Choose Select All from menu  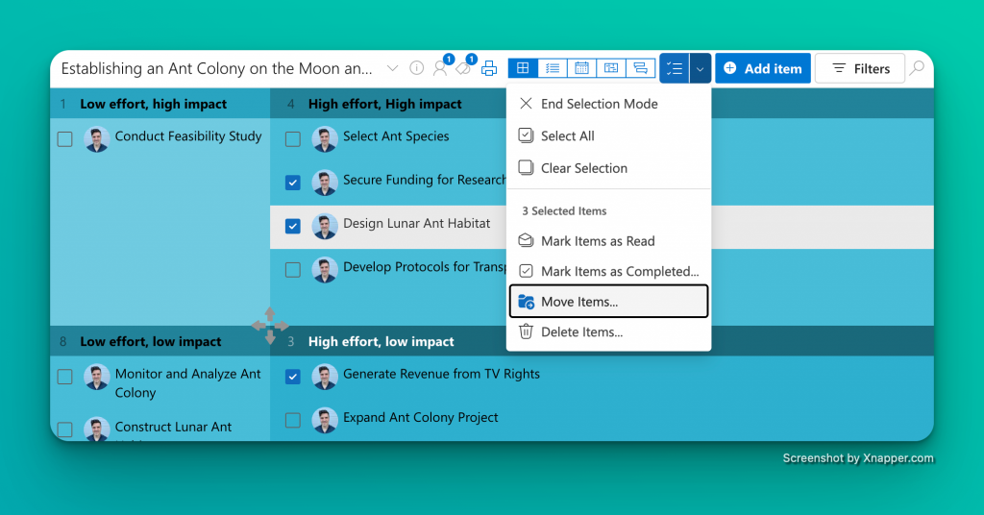click(x=608, y=136)
